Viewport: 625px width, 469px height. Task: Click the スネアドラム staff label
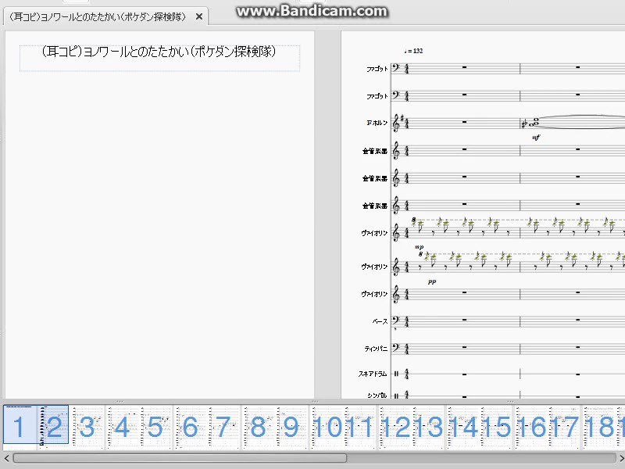tap(373, 374)
